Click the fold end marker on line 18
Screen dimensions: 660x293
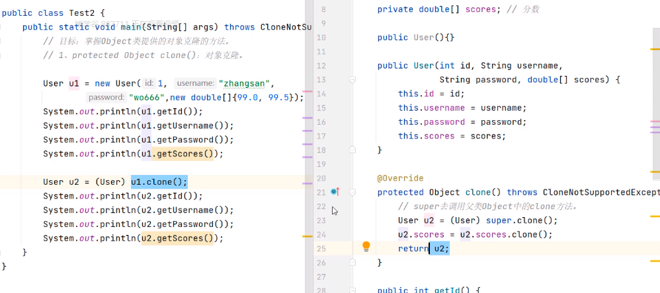(352, 149)
